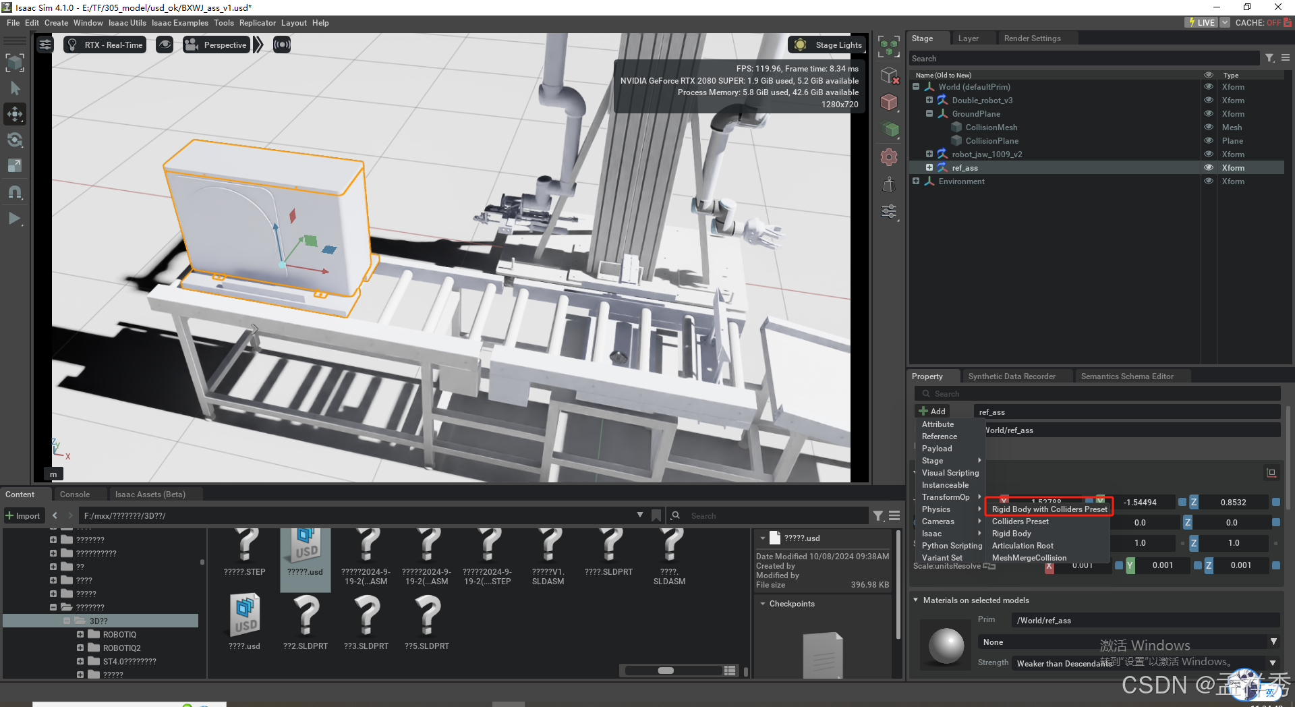Screen dimensions: 1295x707
Task: Open the Stage Lights menu
Action: tap(828, 45)
